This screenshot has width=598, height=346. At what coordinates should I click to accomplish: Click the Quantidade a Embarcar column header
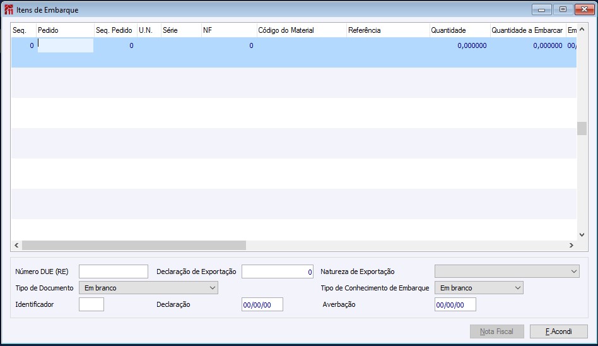528,30
